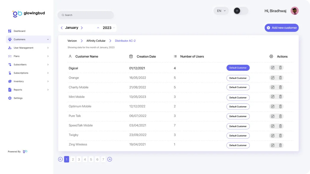Screen dimensions: 310x174
Task: Open the EN language dropdown
Action: (x=221, y=11)
